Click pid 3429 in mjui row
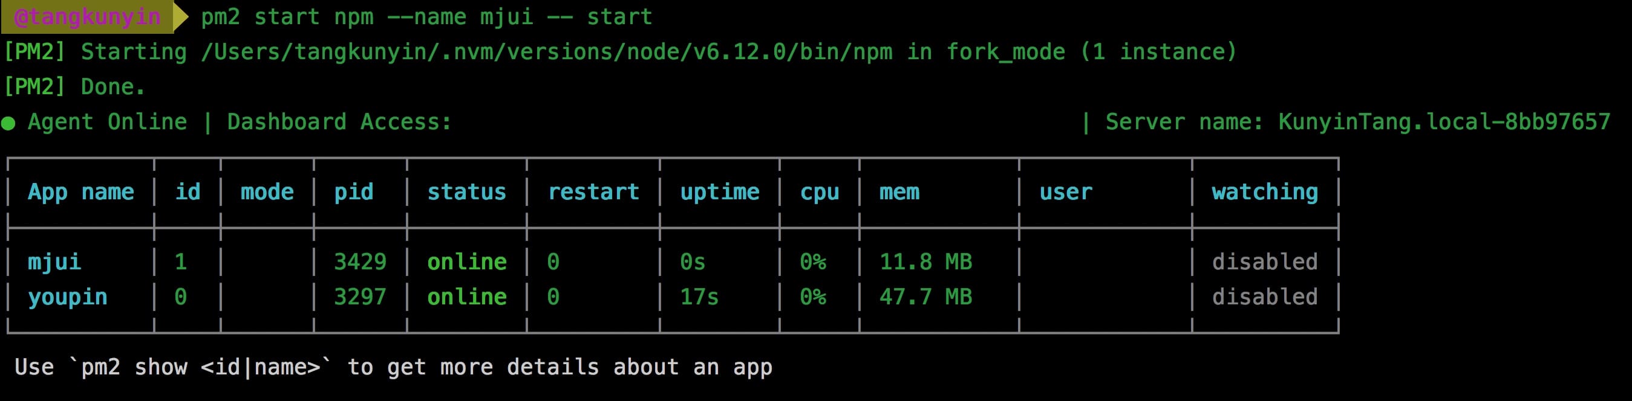This screenshot has width=1632, height=401. coord(360,262)
